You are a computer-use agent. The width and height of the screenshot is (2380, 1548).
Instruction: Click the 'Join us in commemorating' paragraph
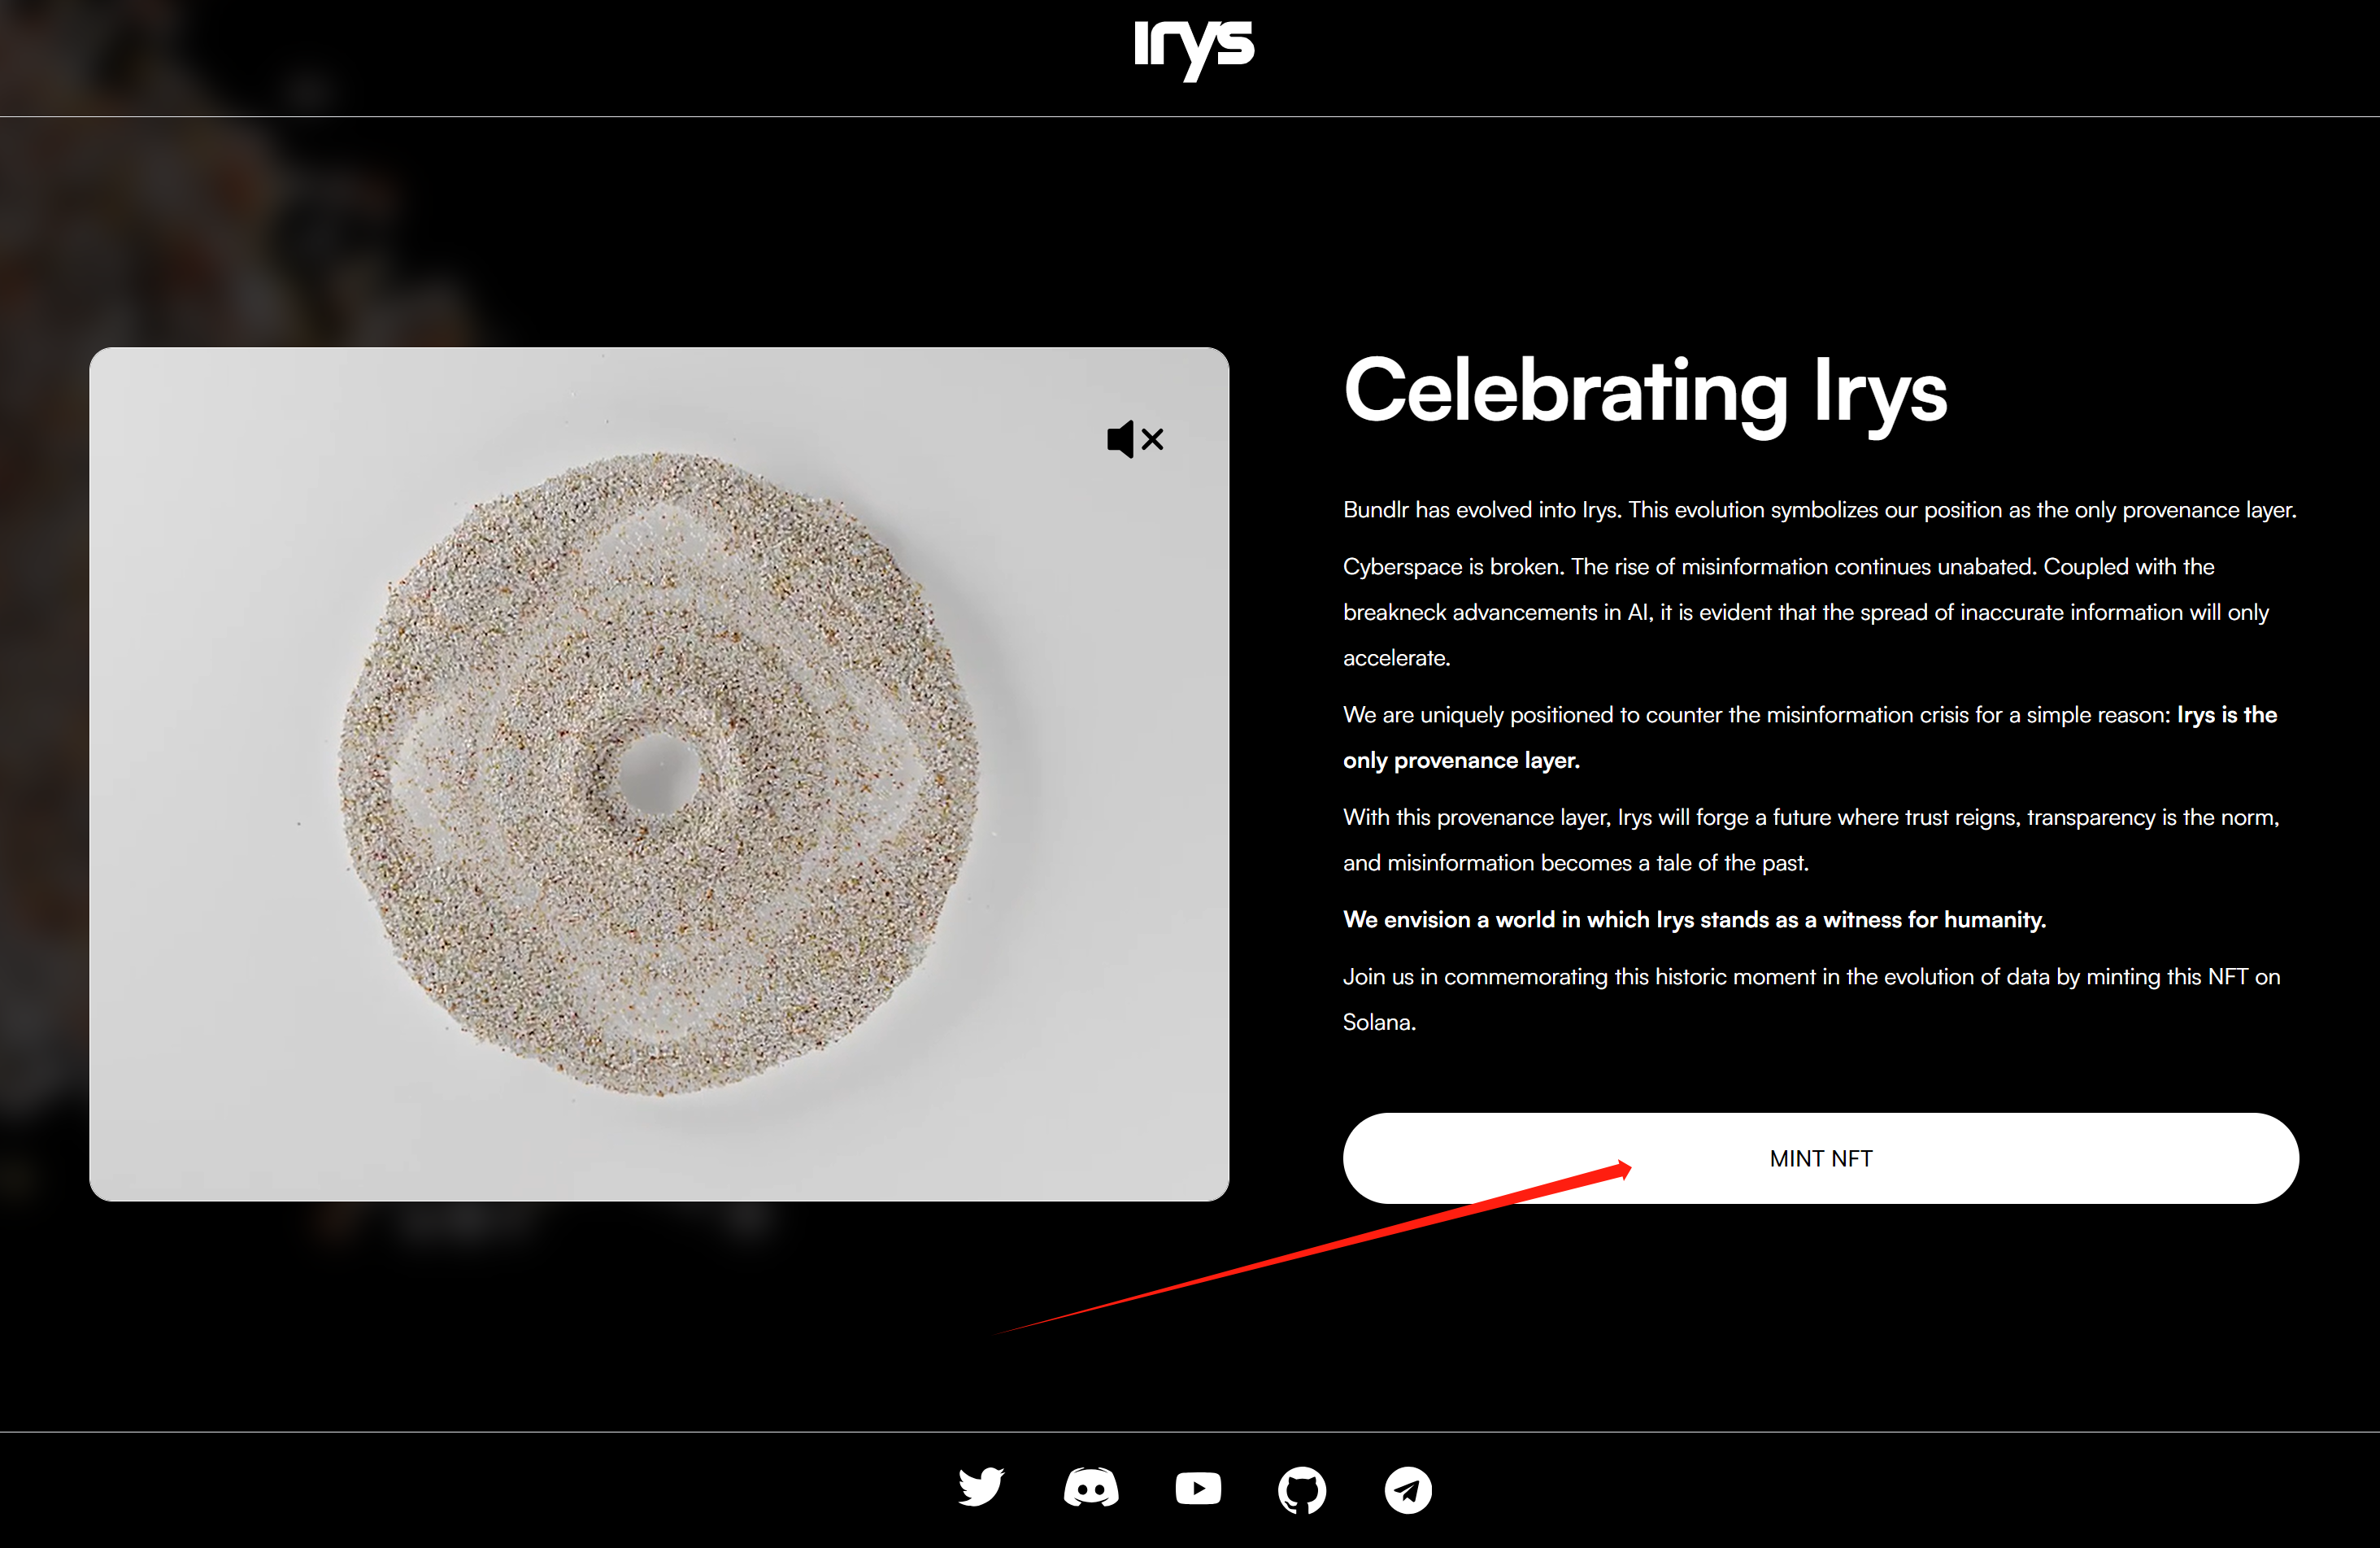coord(1811,1000)
